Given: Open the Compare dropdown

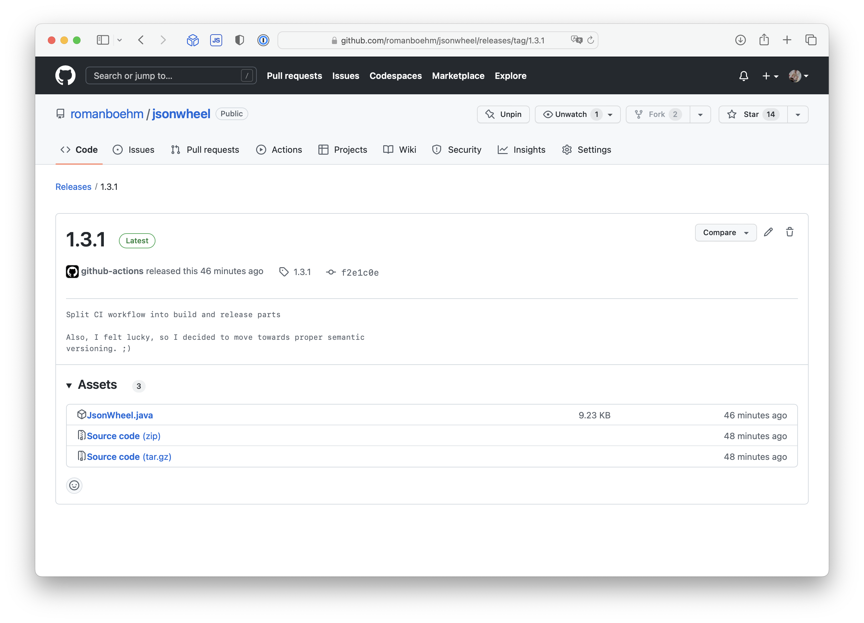Looking at the screenshot, I should click(725, 232).
